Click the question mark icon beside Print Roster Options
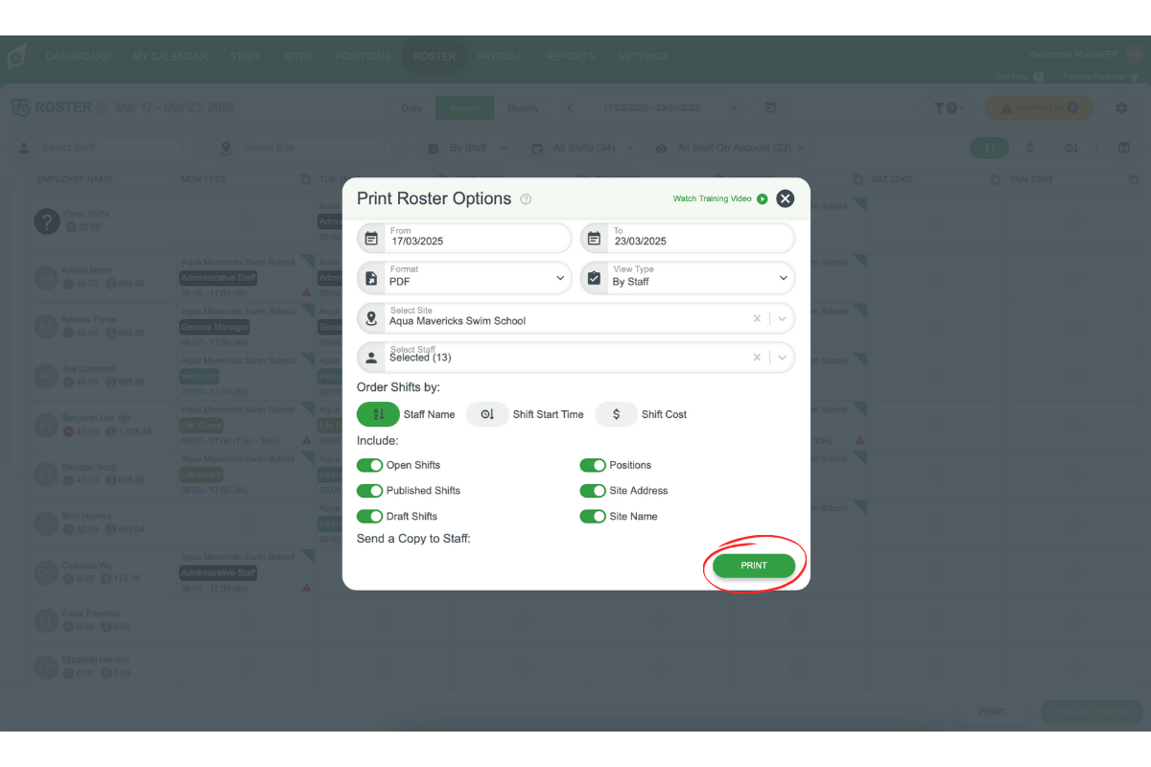The height and width of the screenshot is (767, 1151). (525, 198)
